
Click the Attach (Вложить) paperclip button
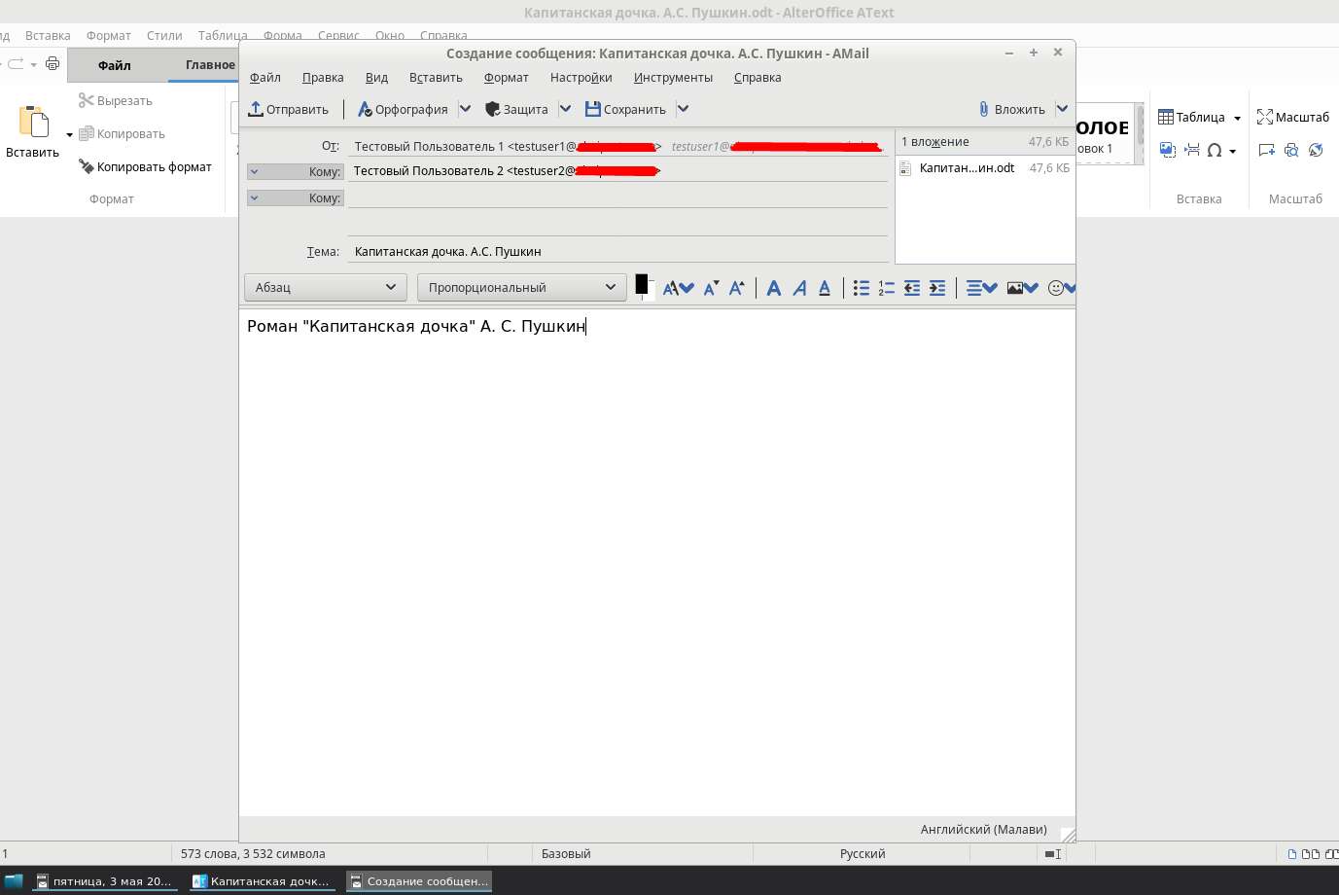click(x=1010, y=109)
